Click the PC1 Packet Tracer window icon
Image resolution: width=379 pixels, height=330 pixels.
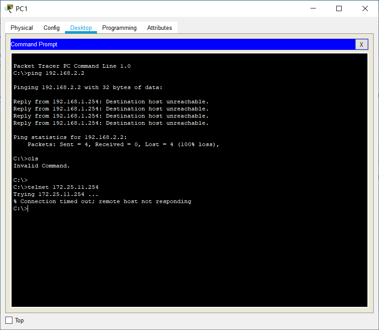pos(9,8)
